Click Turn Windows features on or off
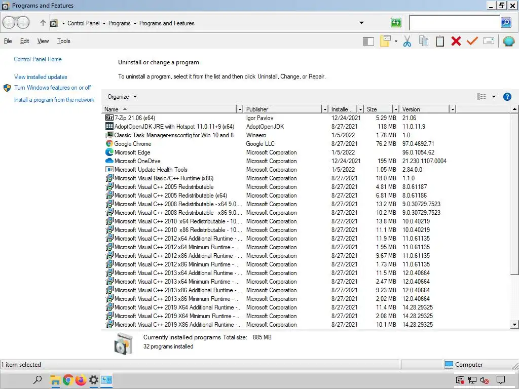Viewport: 519px width, 389px height. 52,88
